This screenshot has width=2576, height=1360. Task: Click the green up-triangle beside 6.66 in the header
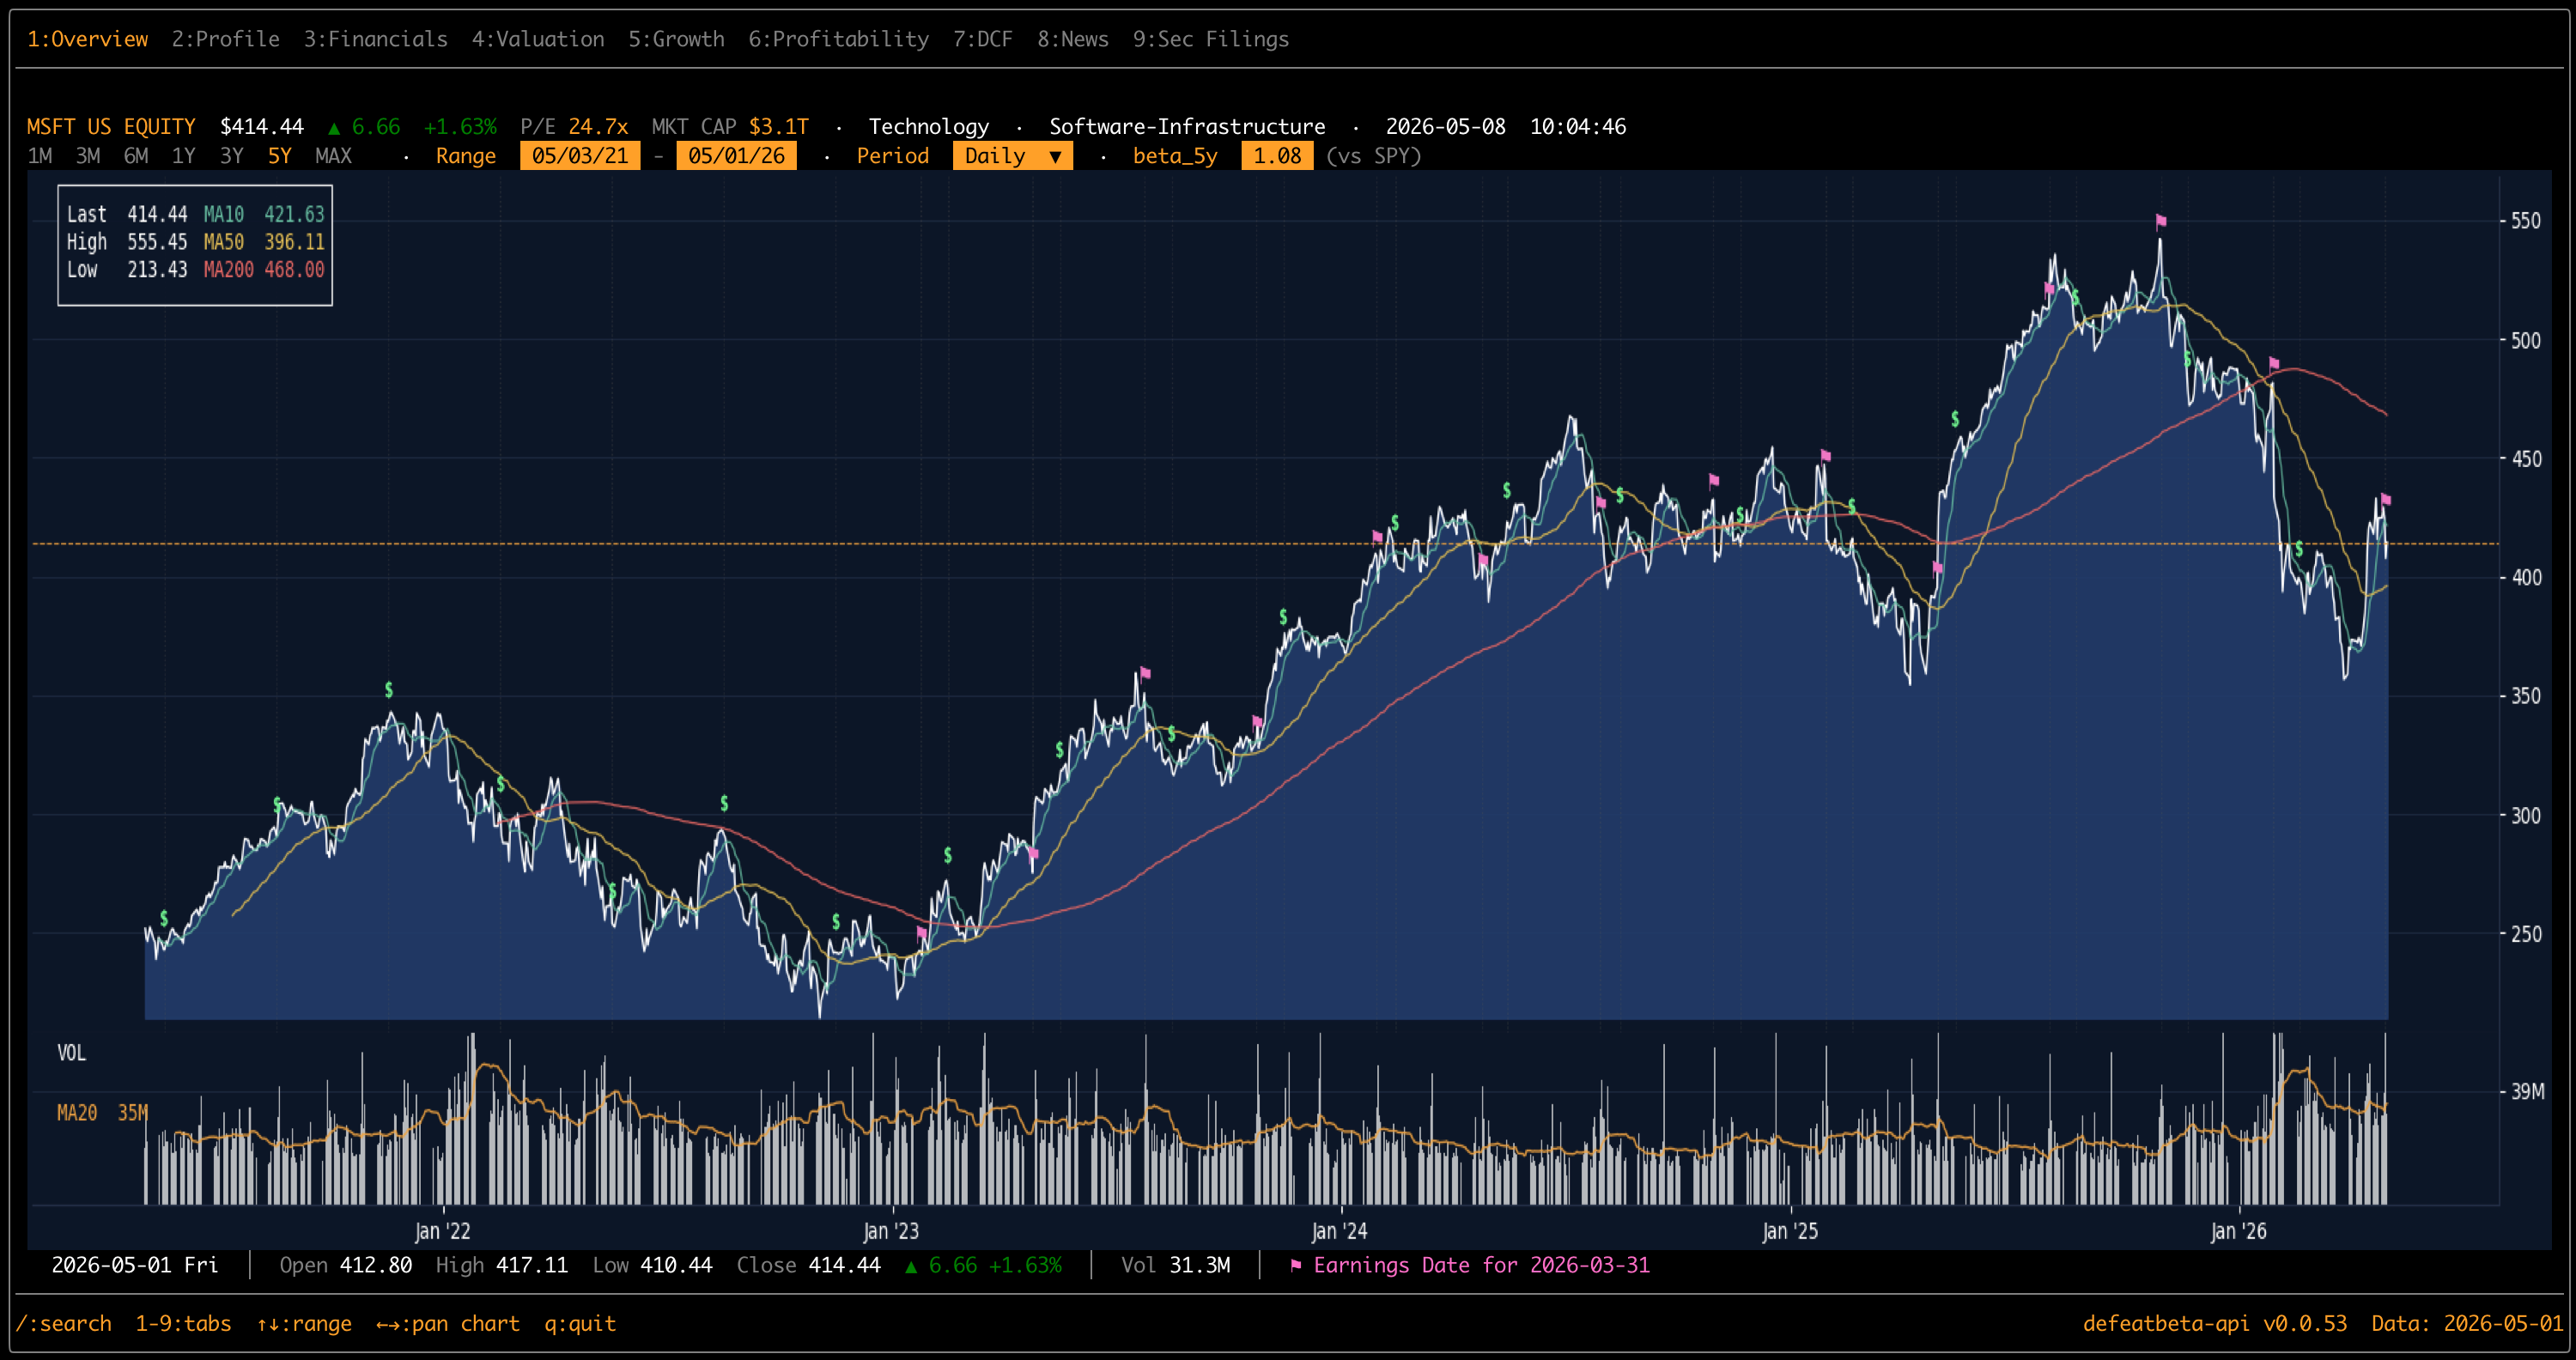tap(334, 128)
